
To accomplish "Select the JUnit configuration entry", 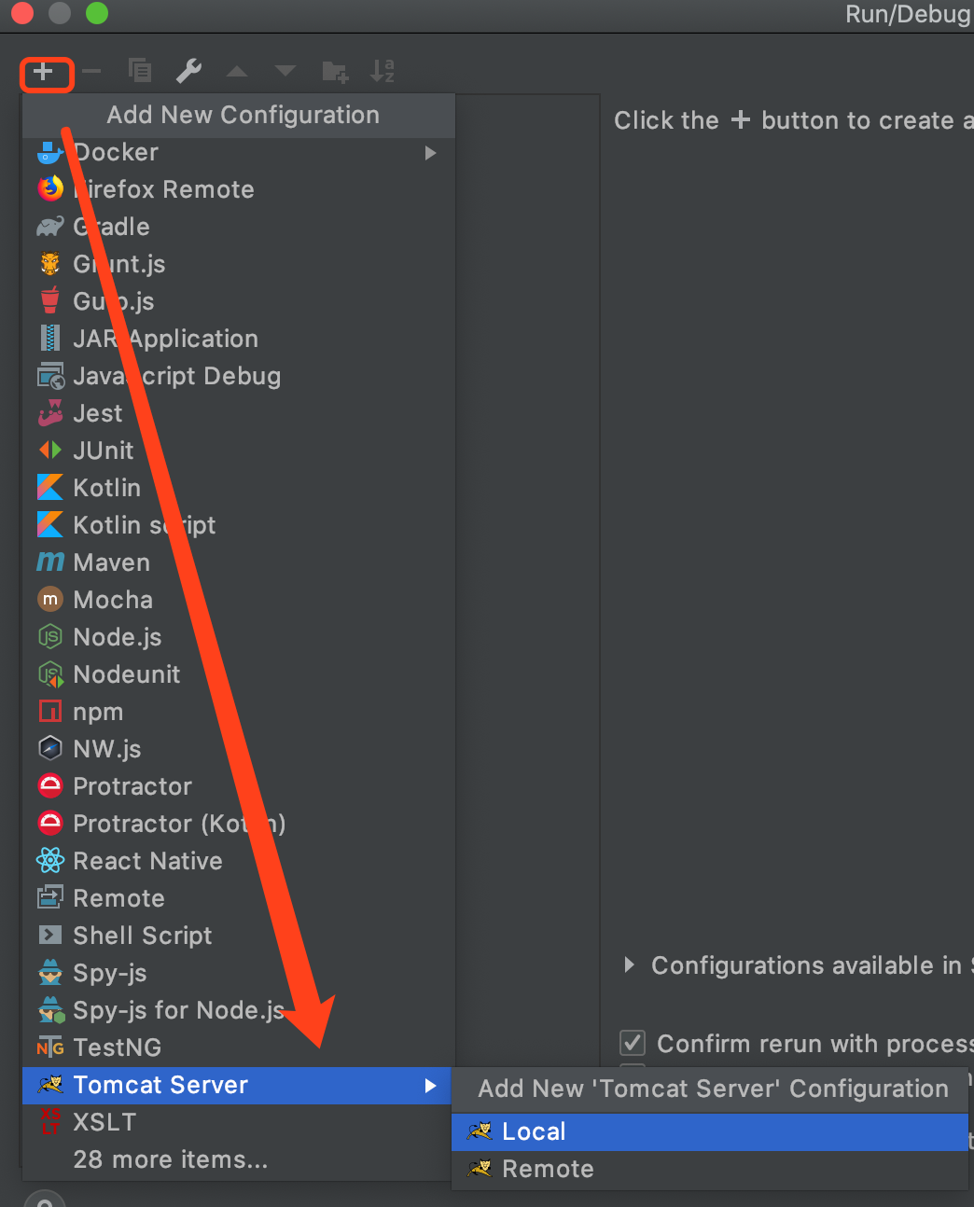I will pos(239,451).
